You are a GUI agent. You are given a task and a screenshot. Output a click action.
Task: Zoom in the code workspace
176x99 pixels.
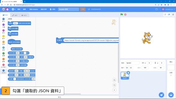click(114, 80)
